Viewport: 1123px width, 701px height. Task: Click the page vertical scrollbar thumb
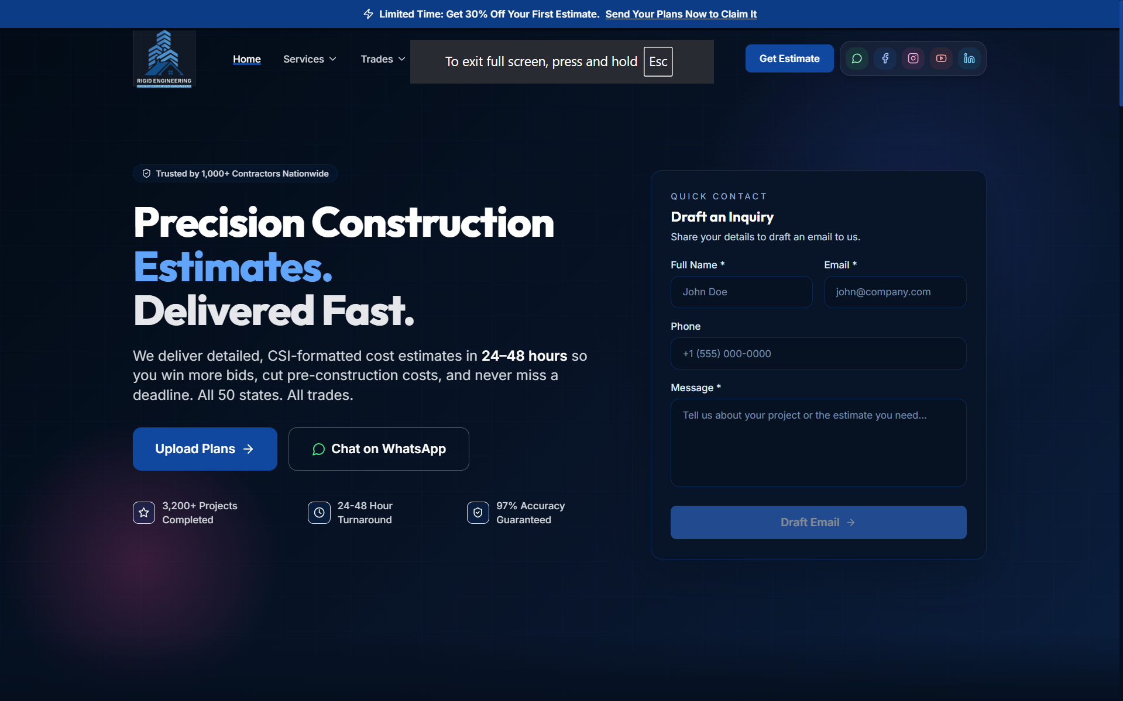click(x=1121, y=54)
